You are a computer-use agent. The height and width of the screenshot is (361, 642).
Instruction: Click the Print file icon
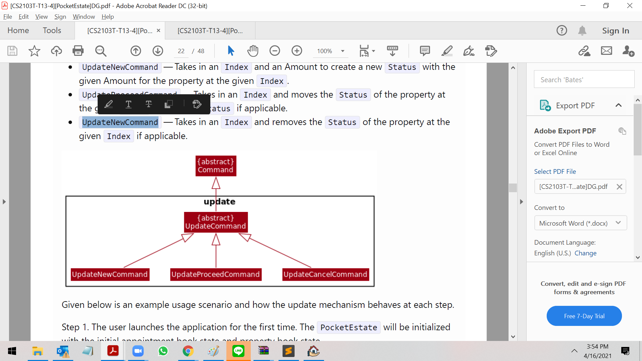point(78,51)
